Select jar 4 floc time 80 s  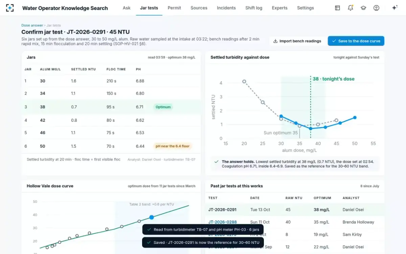(111, 120)
